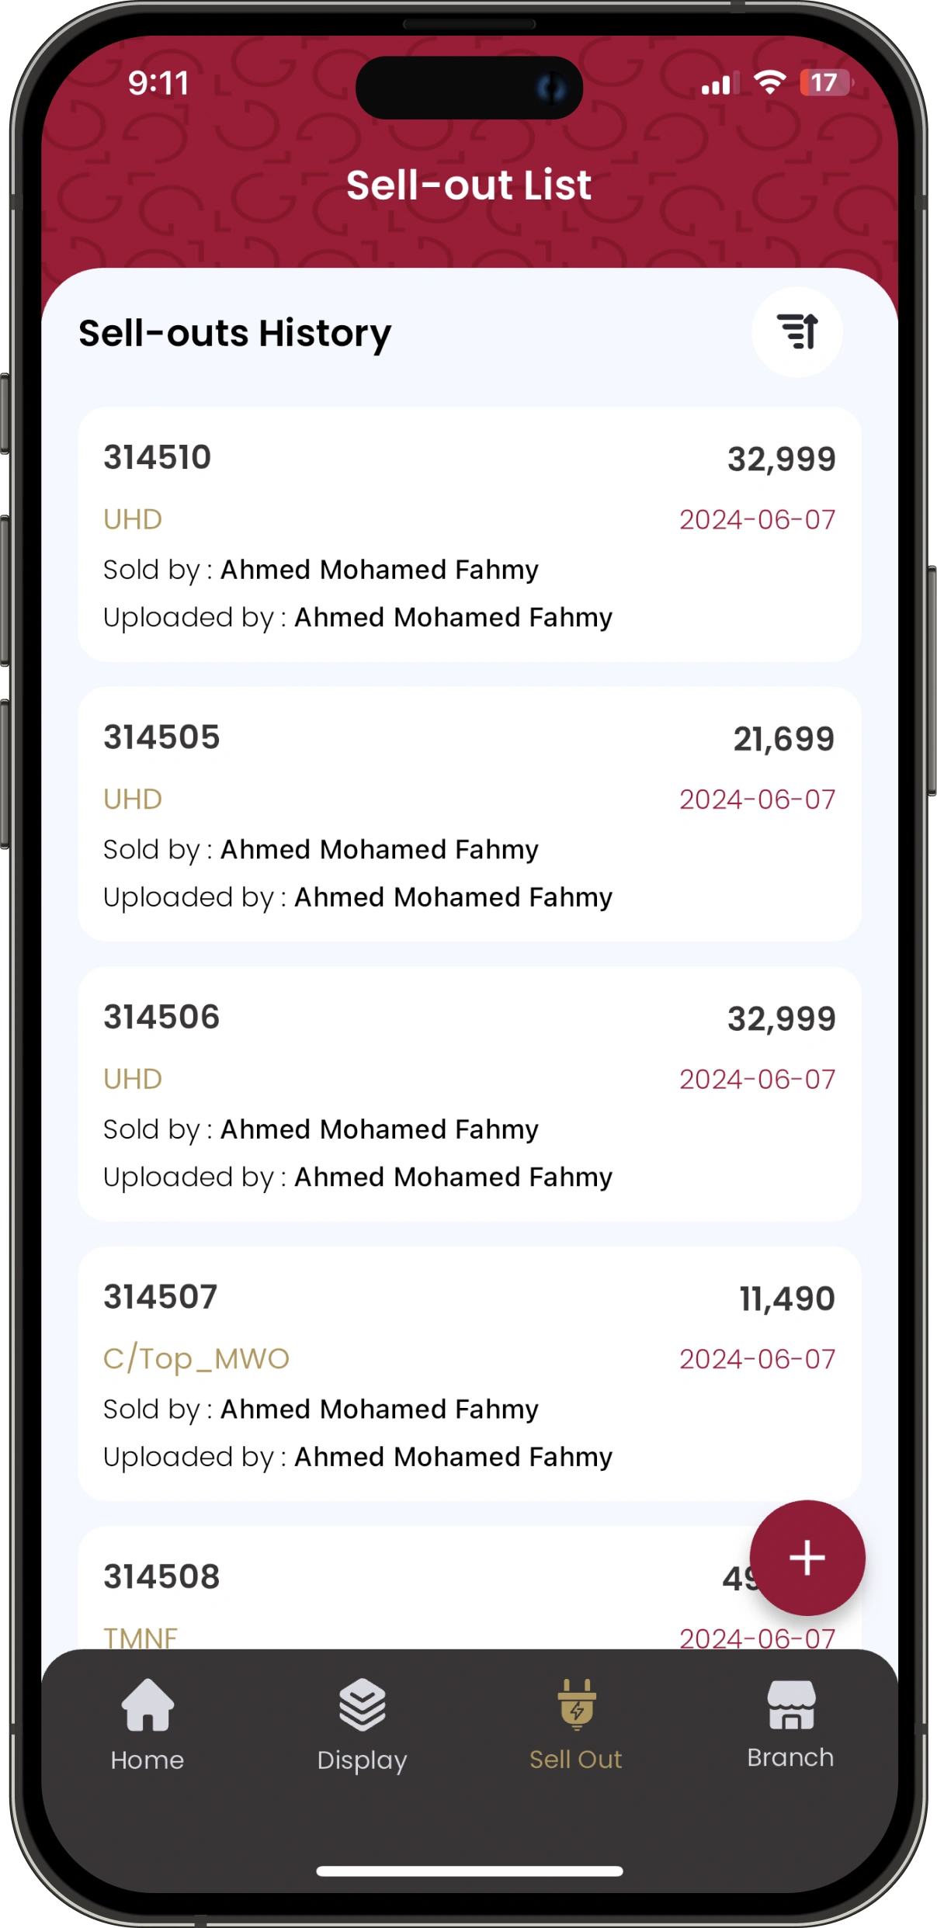937x1928 pixels.
Task: Select the Sell Out plug icon
Action: [577, 1704]
